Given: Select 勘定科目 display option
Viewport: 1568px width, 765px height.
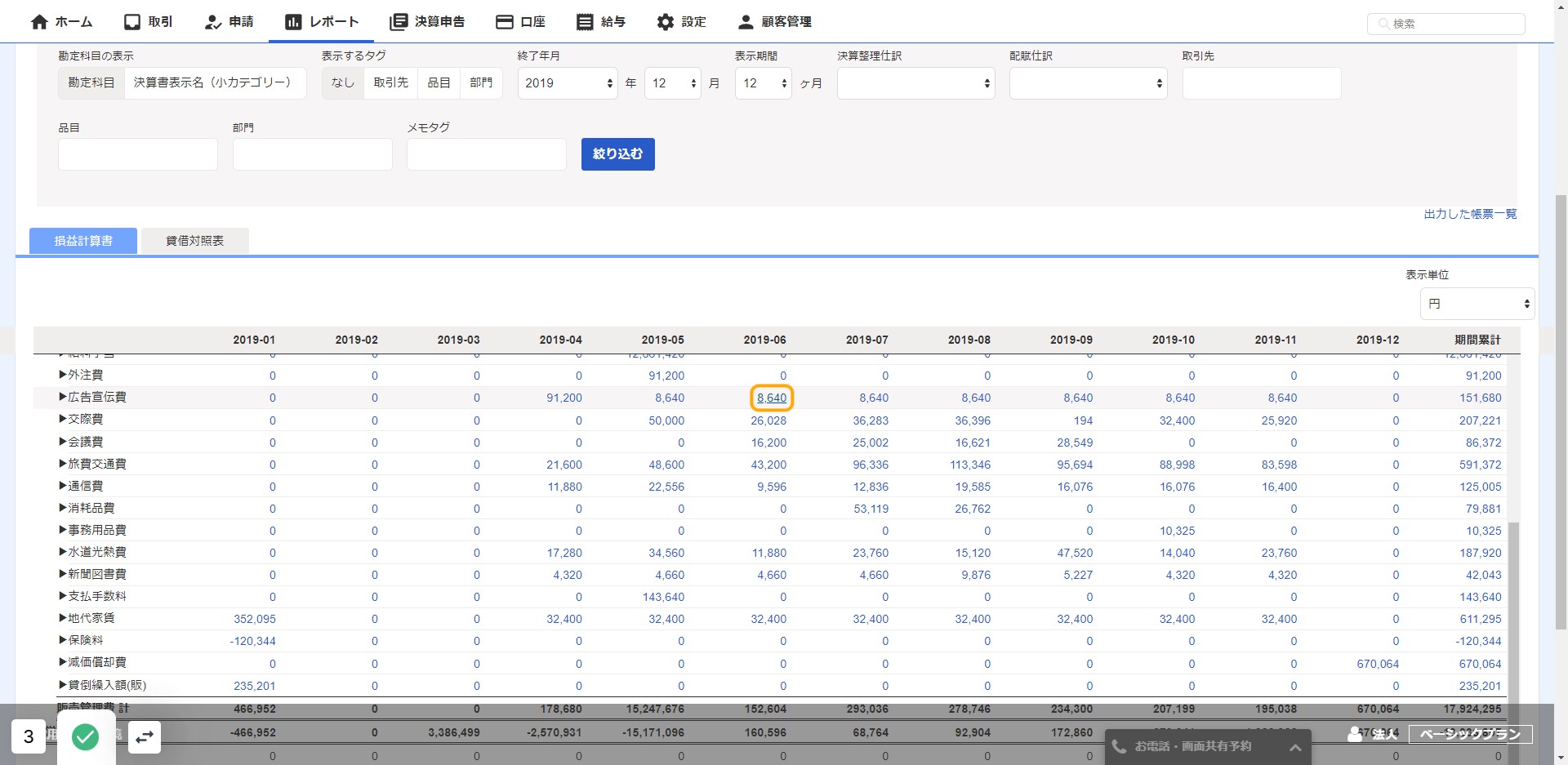Looking at the screenshot, I should tap(91, 82).
